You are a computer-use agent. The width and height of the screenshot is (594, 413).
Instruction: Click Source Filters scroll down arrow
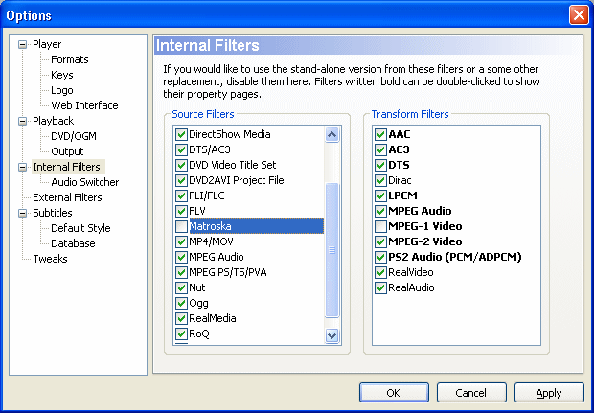point(331,335)
